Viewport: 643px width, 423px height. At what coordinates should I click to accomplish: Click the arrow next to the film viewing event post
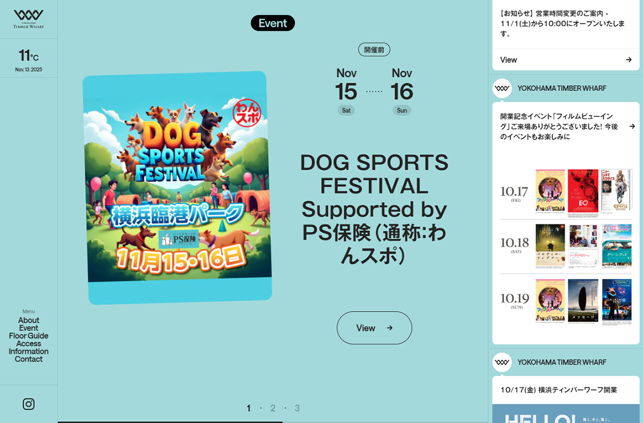(632, 126)
